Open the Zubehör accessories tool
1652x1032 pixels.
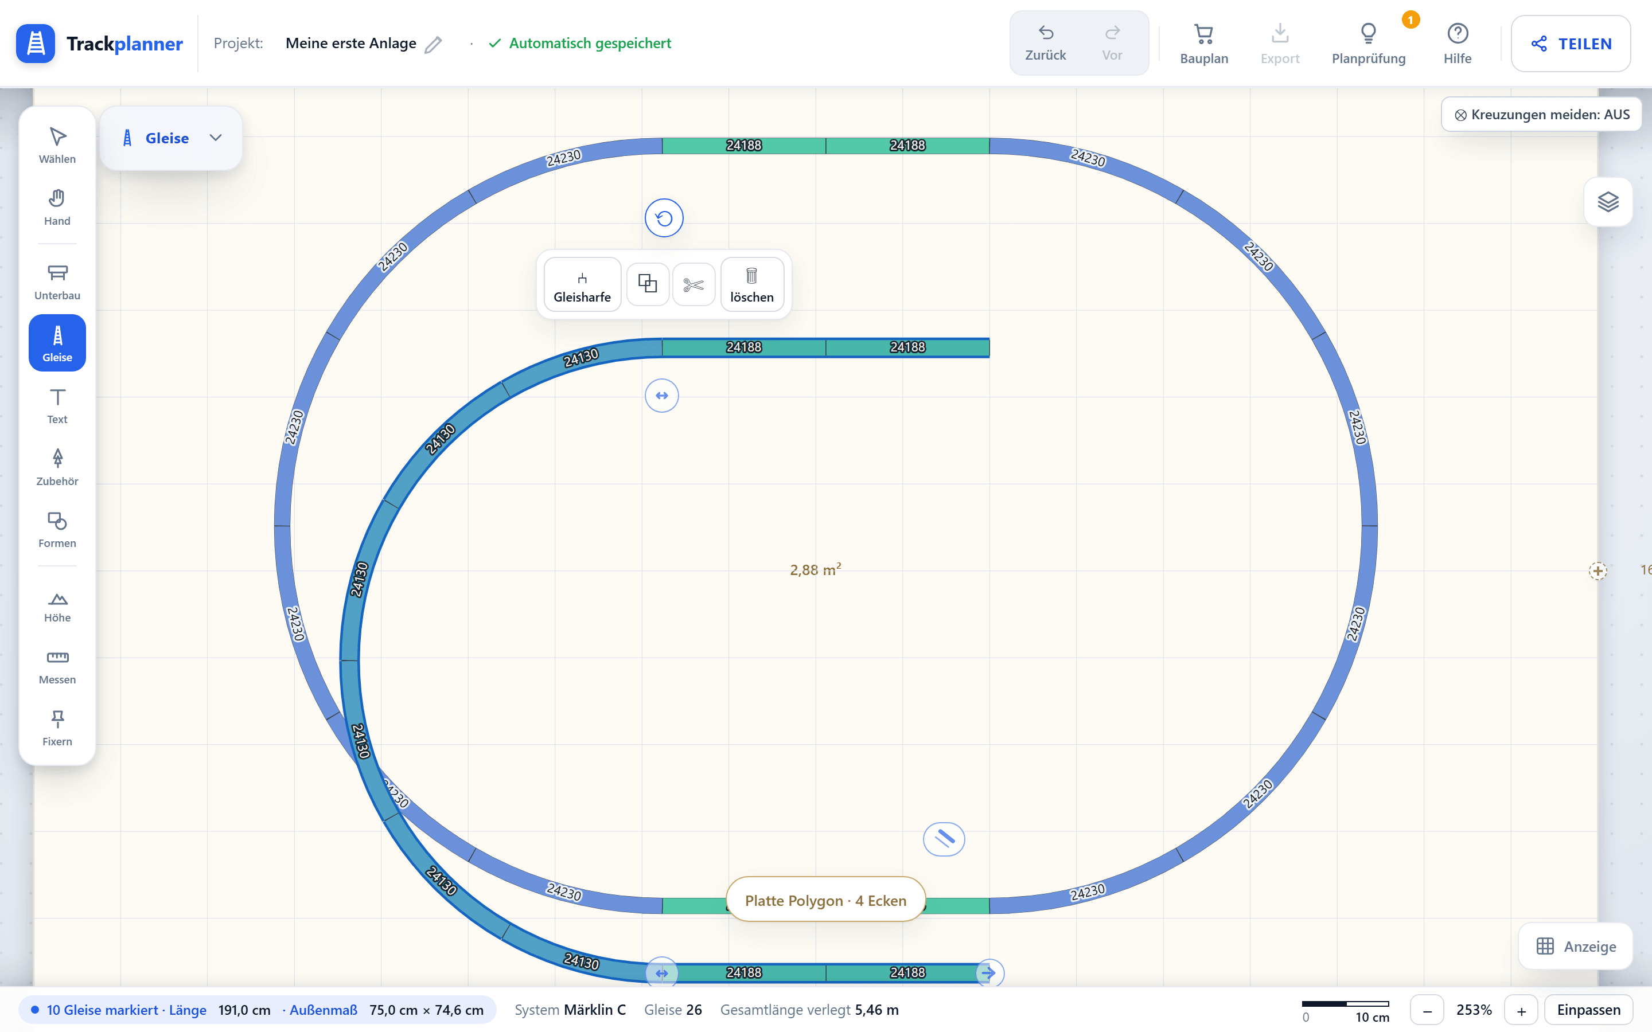click(57, 467)
